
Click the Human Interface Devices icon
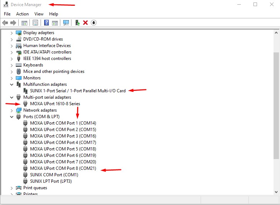coord(19,46)
